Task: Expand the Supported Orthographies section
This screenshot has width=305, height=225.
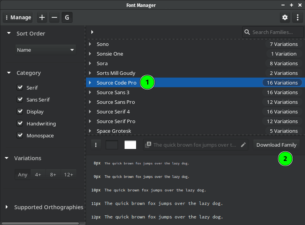Action: point(7,207)
